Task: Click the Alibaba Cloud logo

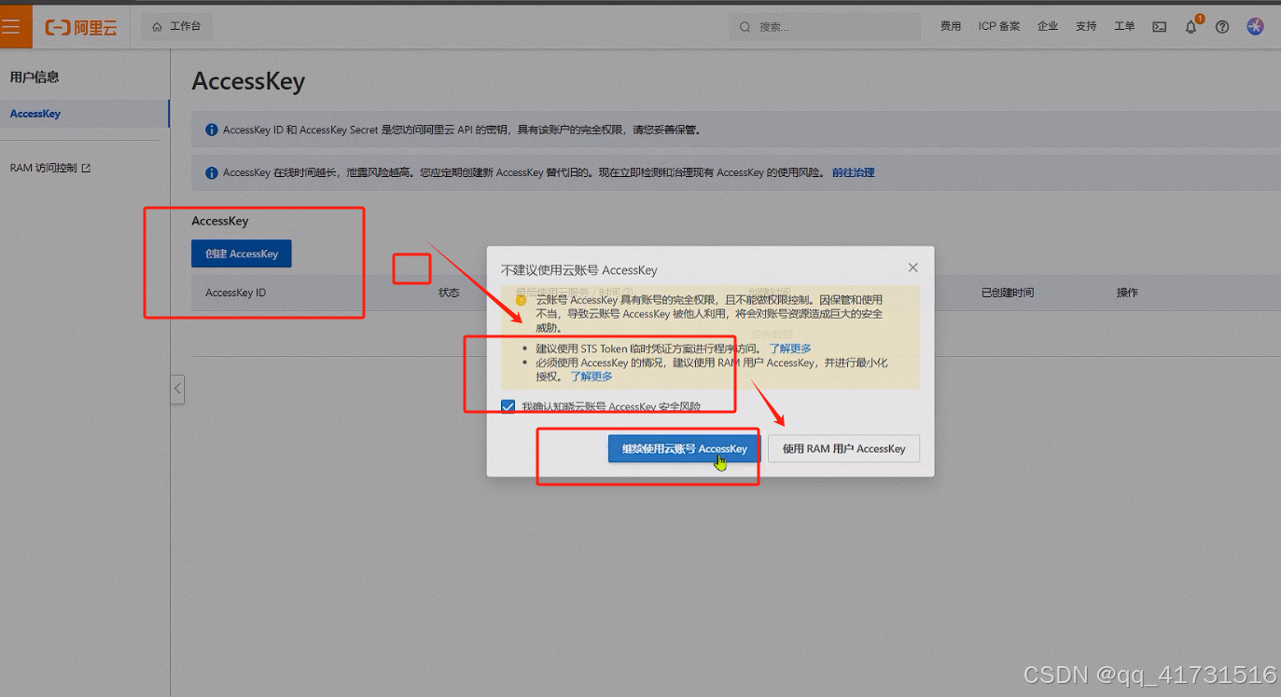Action: tap(81, 27)
